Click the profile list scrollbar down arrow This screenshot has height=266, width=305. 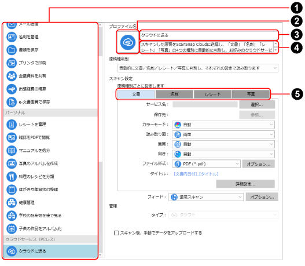click(100, 255)
